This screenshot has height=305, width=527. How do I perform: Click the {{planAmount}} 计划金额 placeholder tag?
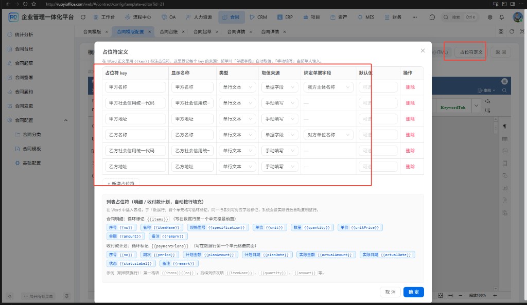pos(210,255)
